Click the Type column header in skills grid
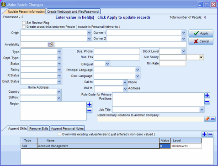The width and height of the screenshot is (218, 166). tap(29, 141)
